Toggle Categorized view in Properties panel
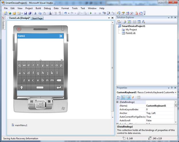 point(118,98)
